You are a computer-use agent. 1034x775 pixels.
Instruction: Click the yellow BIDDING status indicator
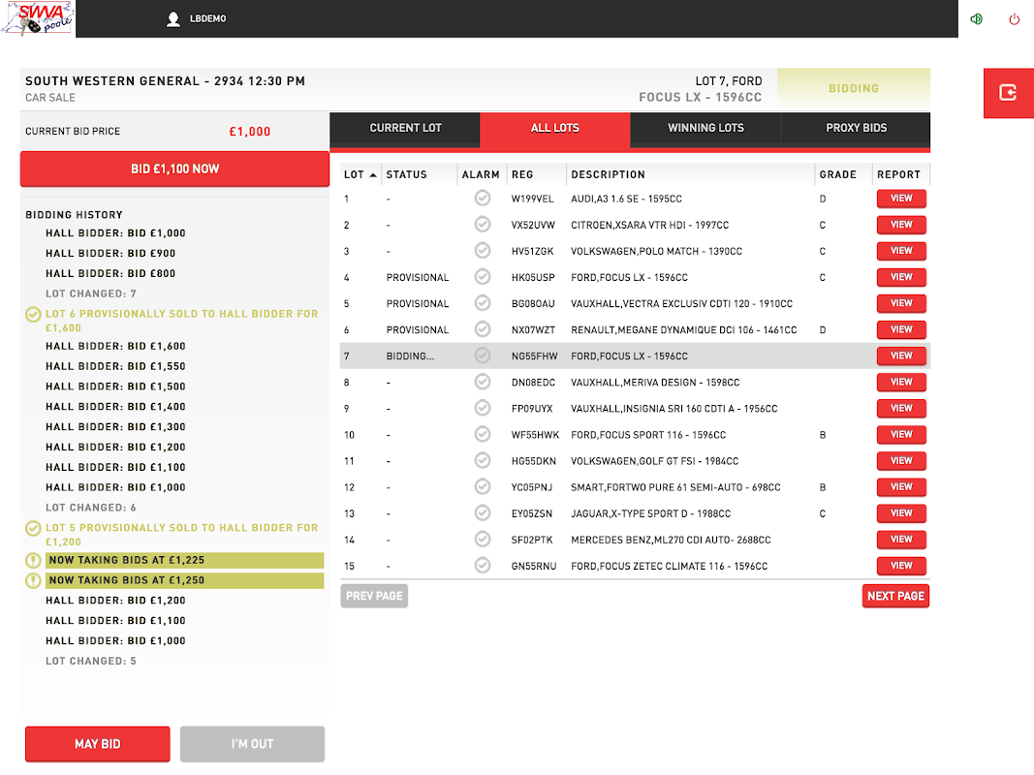point(854,88)
